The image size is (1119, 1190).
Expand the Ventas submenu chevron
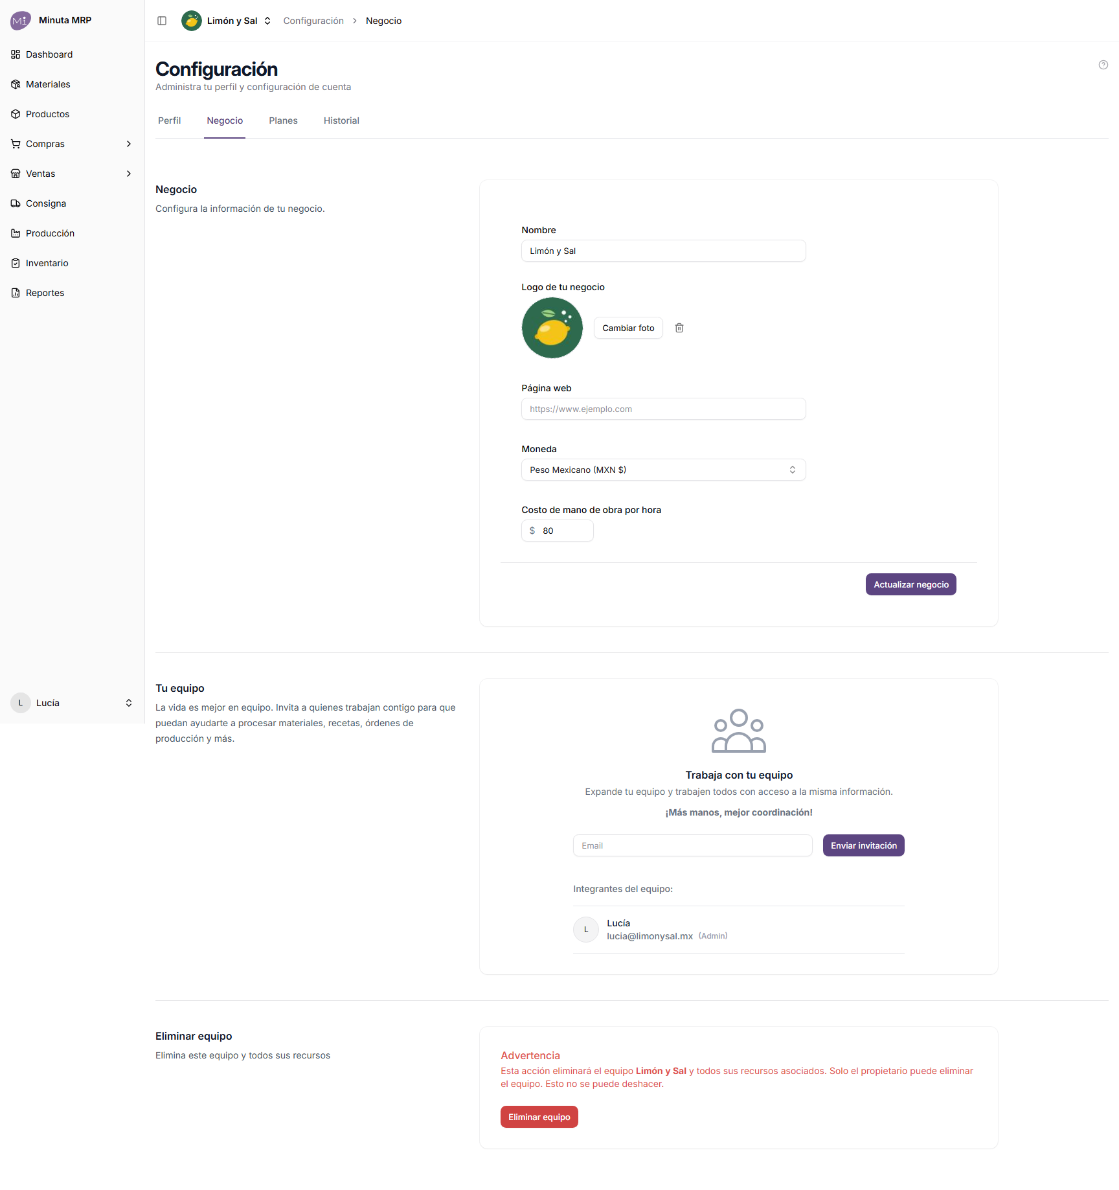(129, 174)
